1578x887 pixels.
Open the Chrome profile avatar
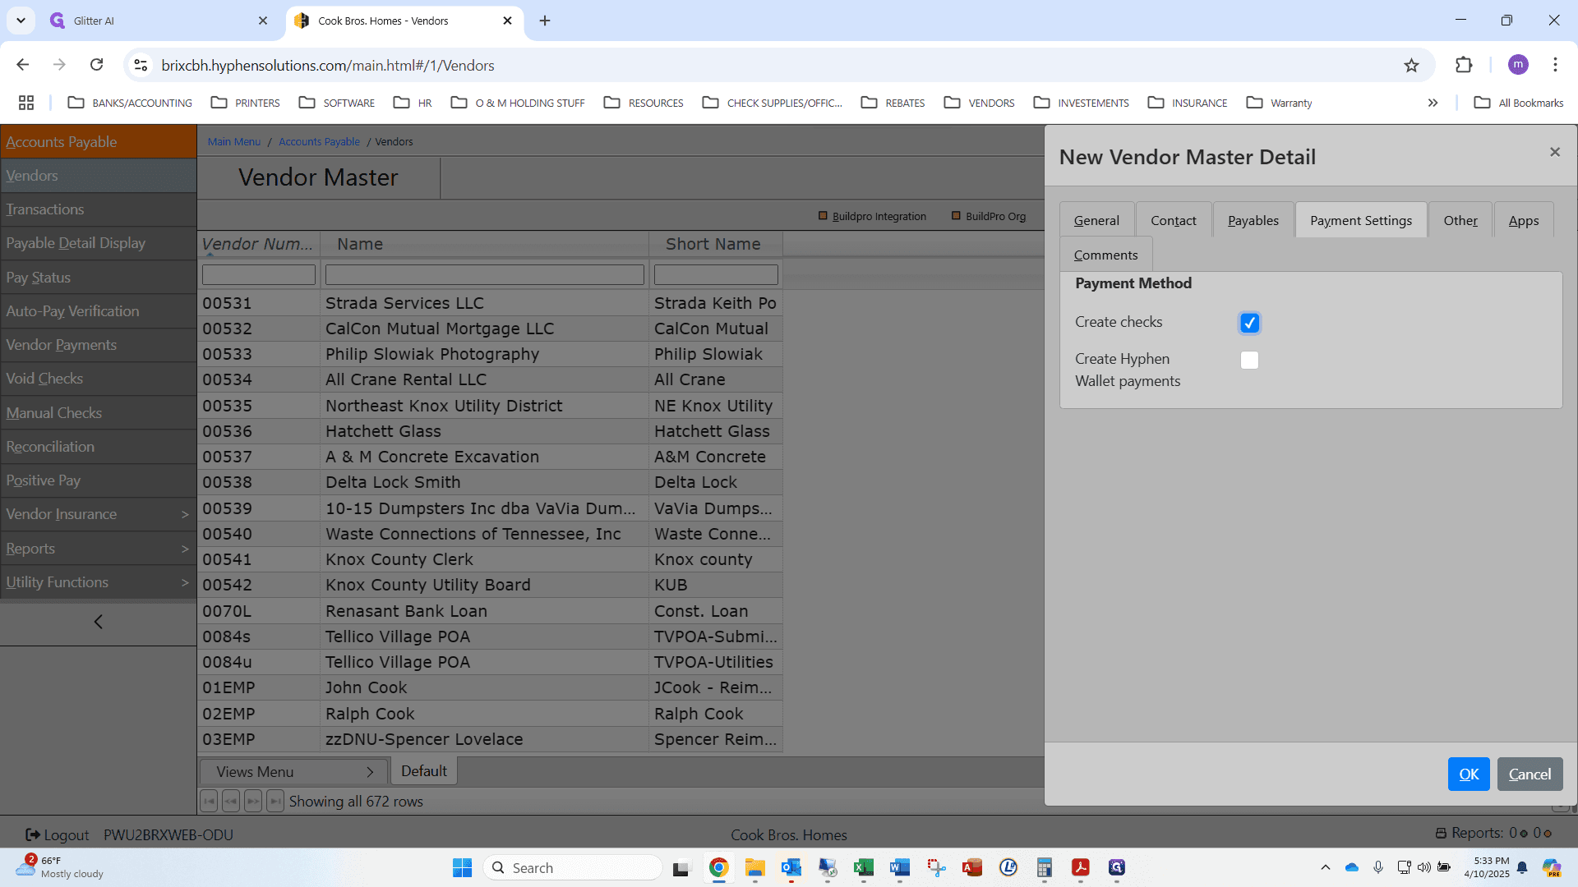click(1518, 65)
